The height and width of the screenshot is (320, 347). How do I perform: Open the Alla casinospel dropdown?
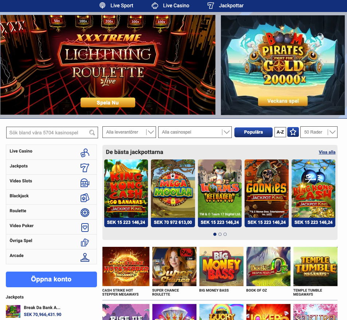(195, 132)
